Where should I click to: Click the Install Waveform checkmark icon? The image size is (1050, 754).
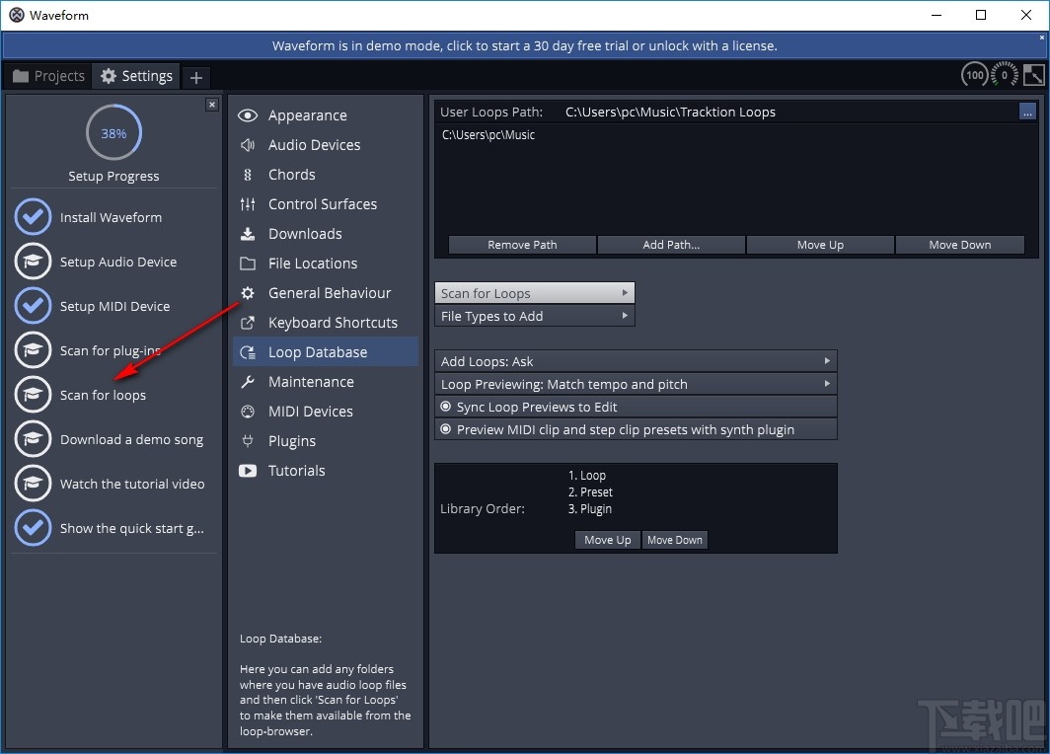tap(33, 217)
